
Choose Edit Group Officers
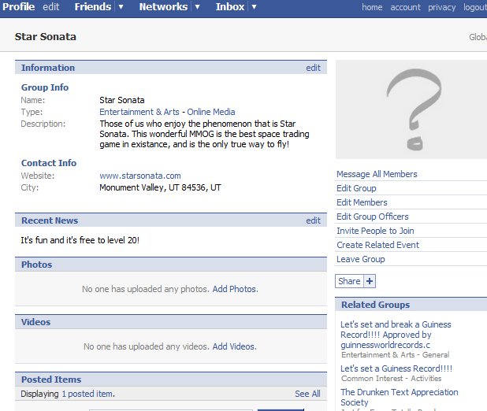[372, 217]
